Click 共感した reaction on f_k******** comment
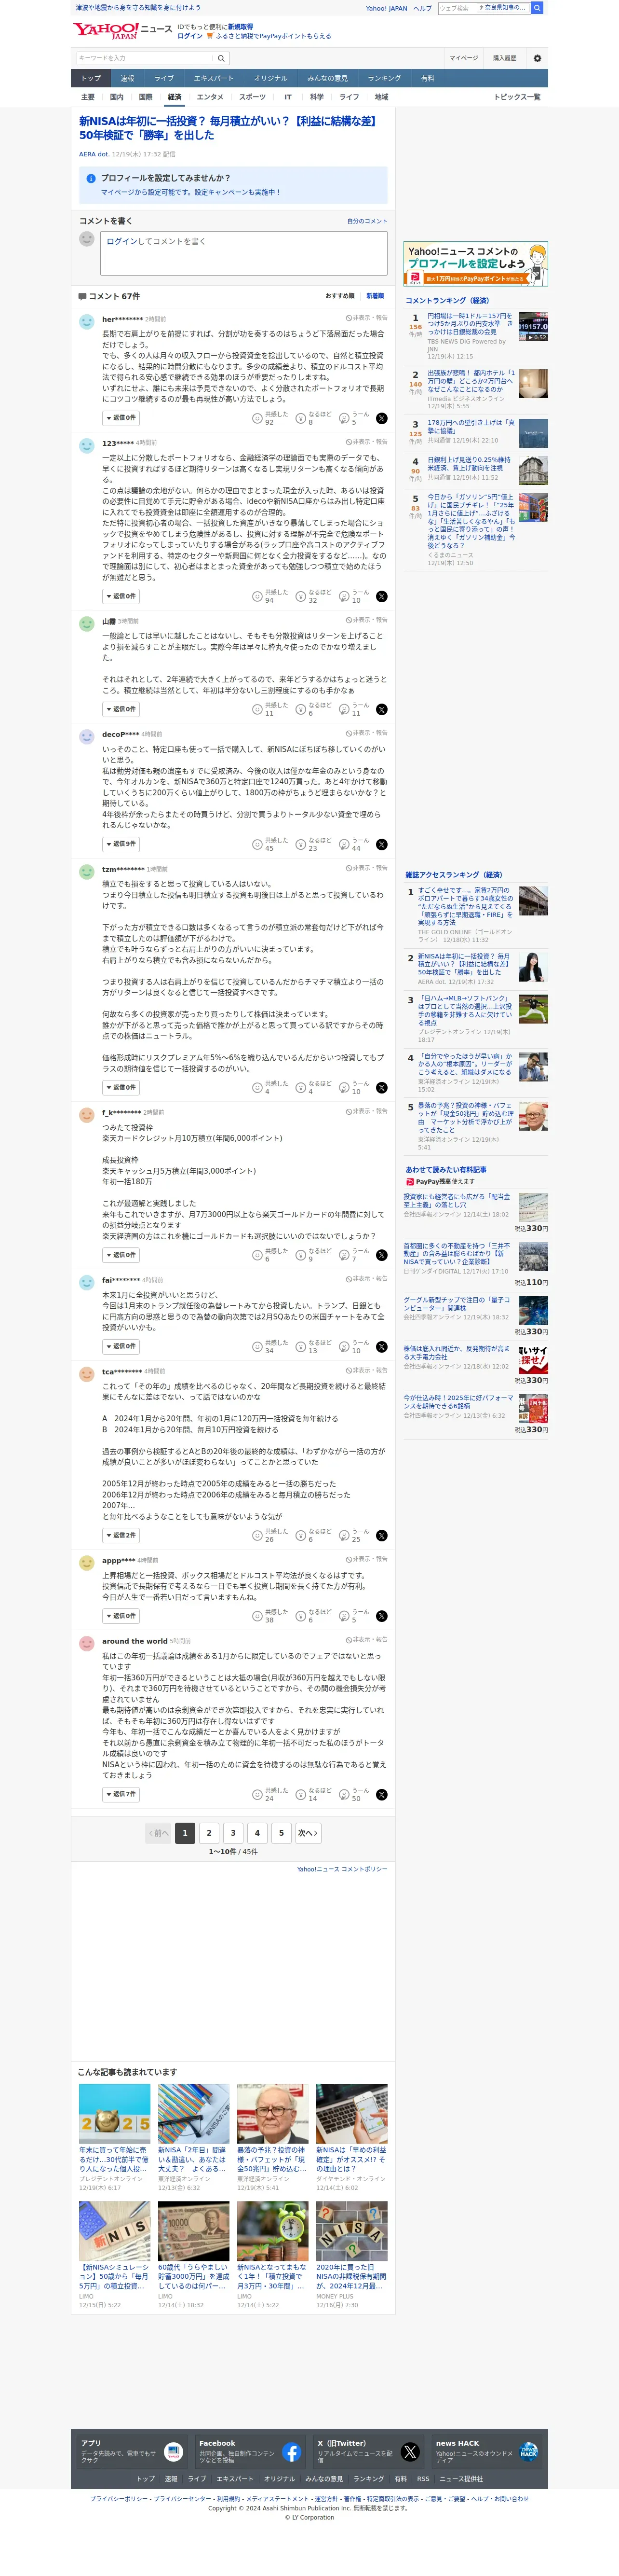 [x=269, y=1255]
